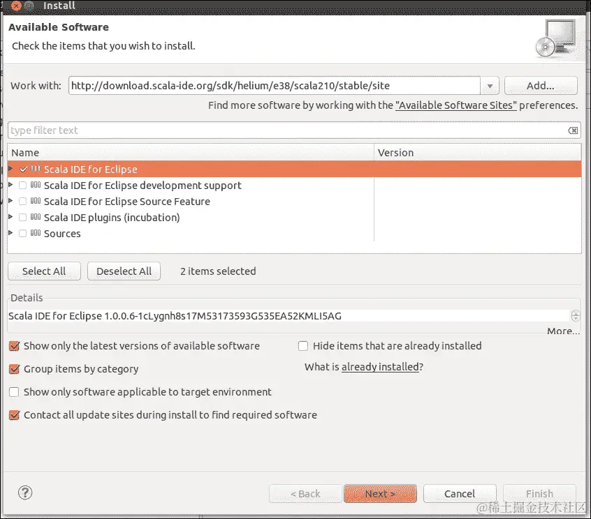Toggle Contact all update sites during install
This screenshot has width=591, height=519.
click(x=15, y=415)
